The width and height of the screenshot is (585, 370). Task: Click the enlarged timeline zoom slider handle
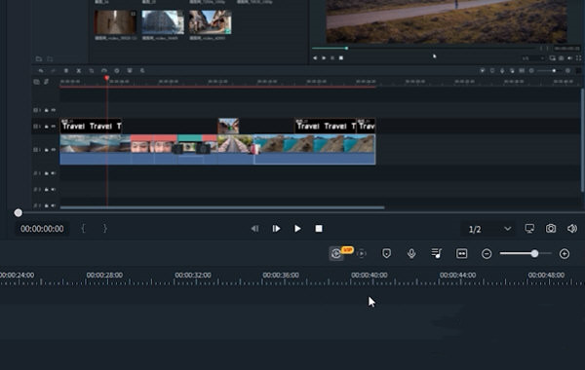click(x=534, y=253)
